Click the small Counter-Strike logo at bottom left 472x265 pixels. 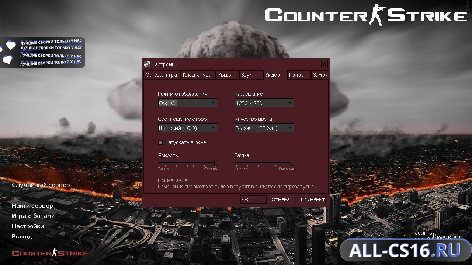pos(50,253)
